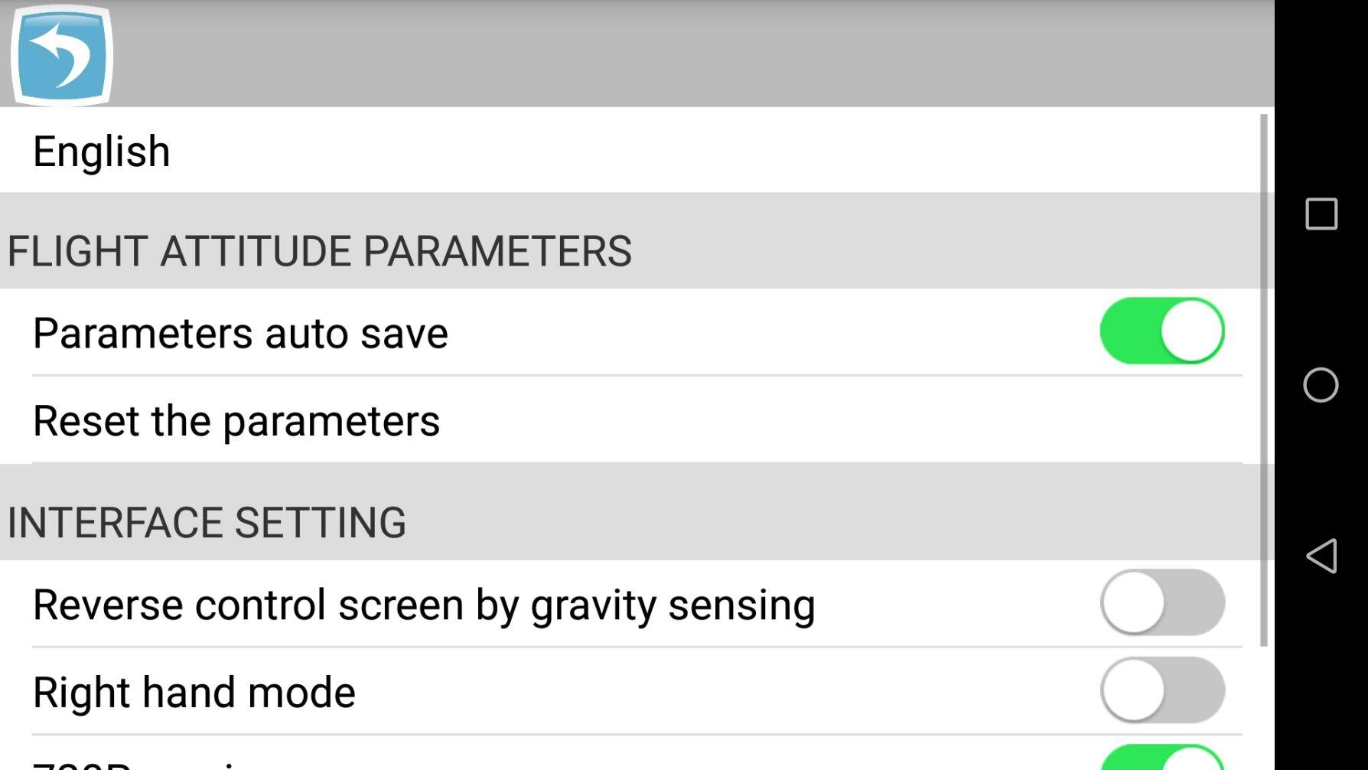Tap the partially visible bottom list item text

(138, 764)
